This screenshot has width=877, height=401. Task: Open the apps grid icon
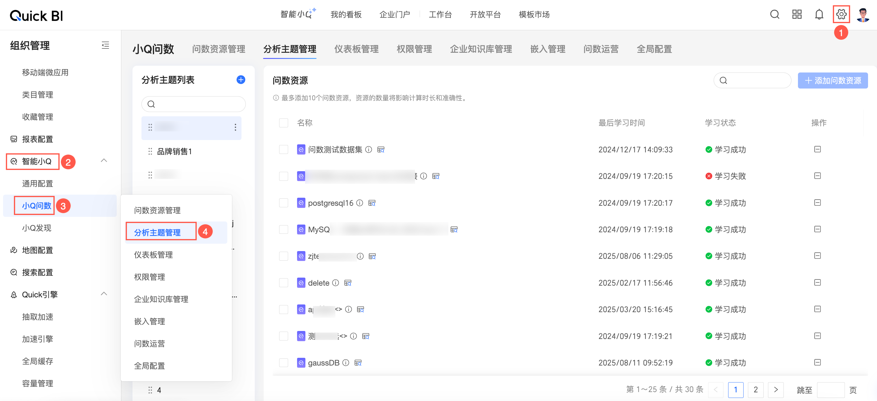click(797, 14)
